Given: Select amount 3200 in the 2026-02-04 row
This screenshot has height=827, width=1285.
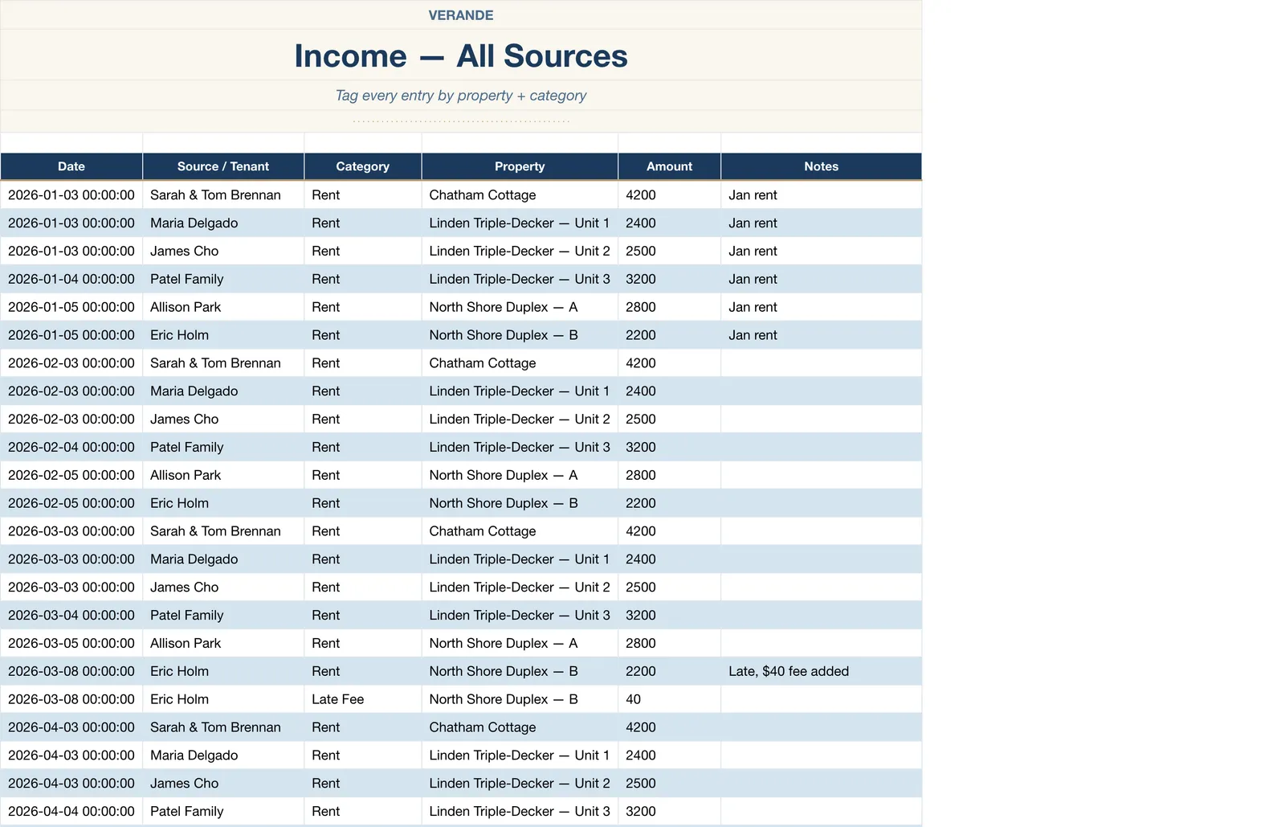Looking at the screenshot, I should (669, 447).
